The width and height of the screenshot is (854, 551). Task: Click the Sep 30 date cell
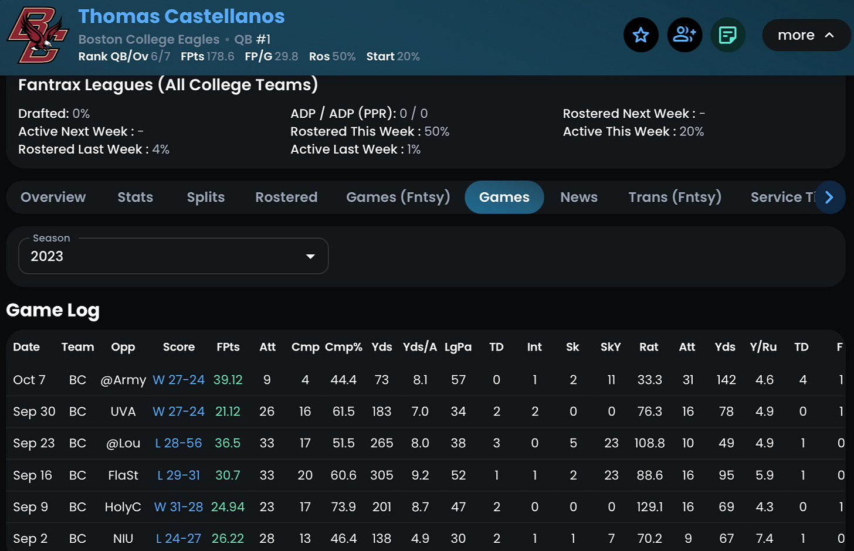[34, 411]
